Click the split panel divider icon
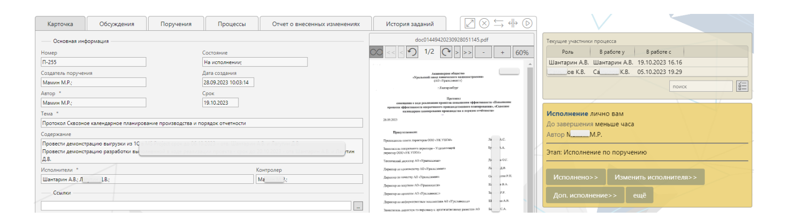The height and width of the screenshot is (216, 790). (513, 24)
